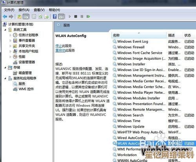Viewport: 196px width, 162px height.
Task: Click gear icon beside Windows Update
Action: coord(114,126)
